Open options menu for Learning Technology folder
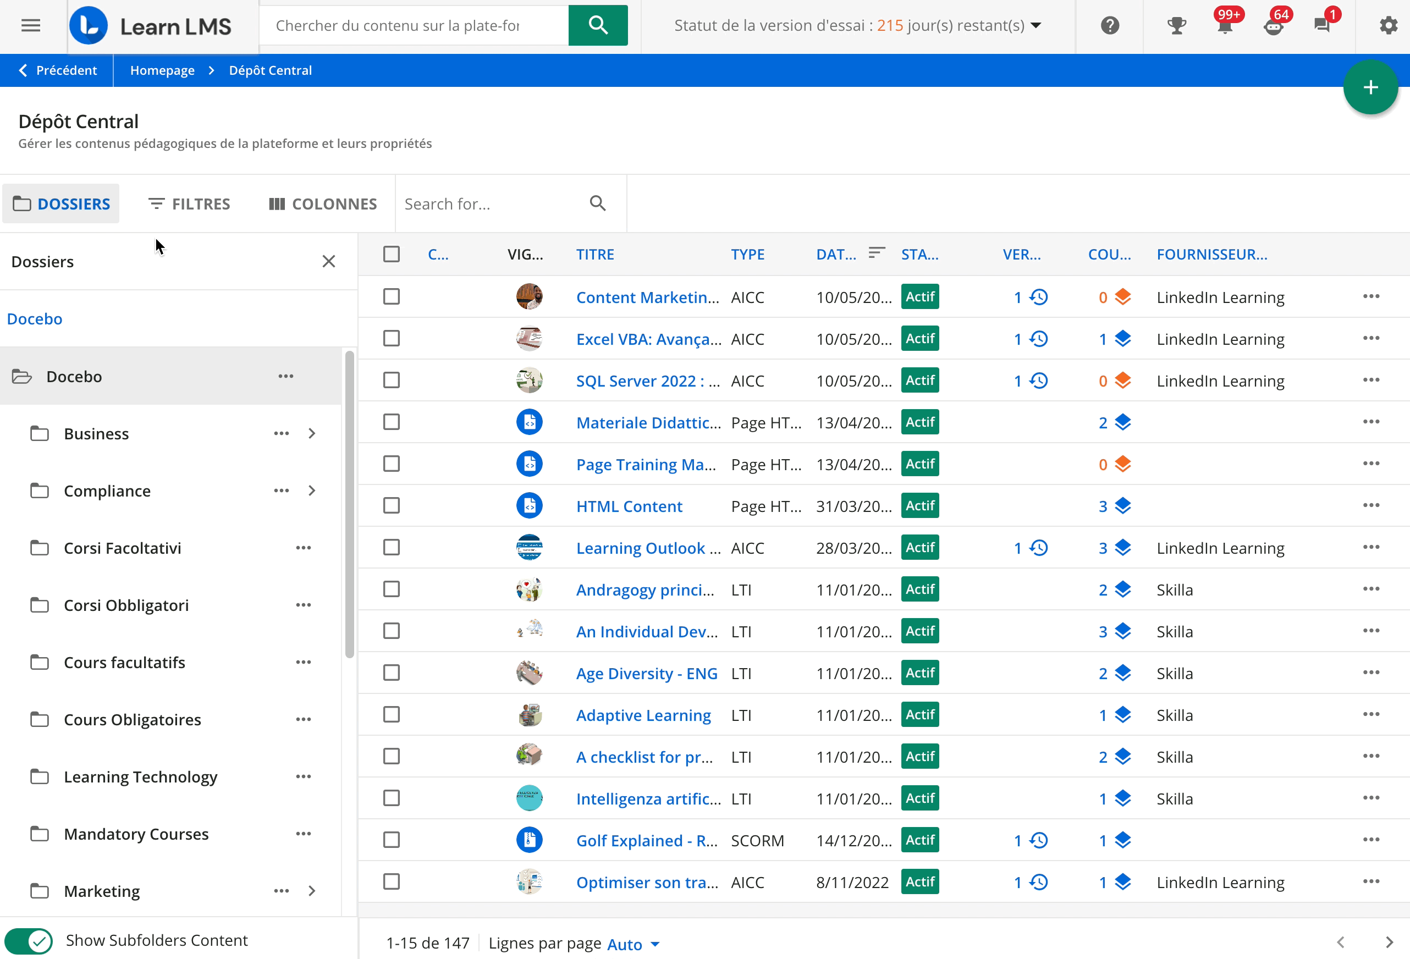Viewport: 1410px width, 959px height. [x=304, y=777]
